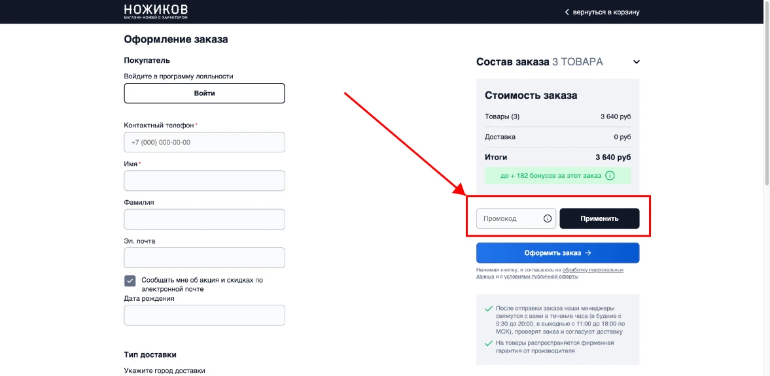This screenshot has width=770, height=376.
Task: Select the Эл. почта email field
Action: pos(204,258)
